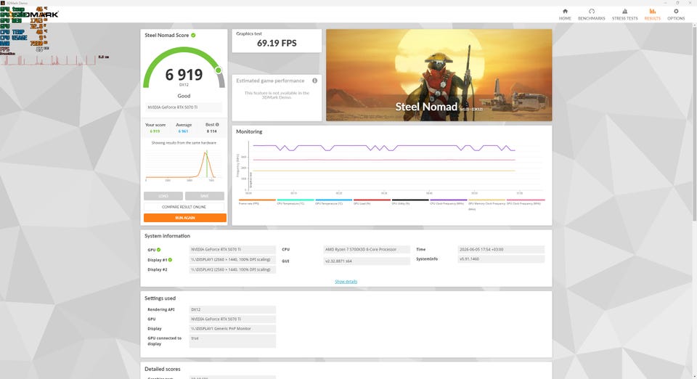Click the info icon beside Estimated game performance
Viewport: 697px width, 379px height.
314,81
